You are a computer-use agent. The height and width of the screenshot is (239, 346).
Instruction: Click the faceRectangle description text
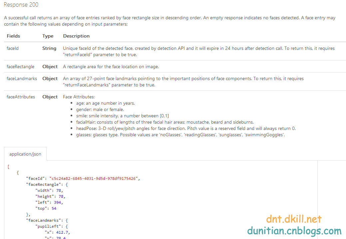(x=111, y=66)
